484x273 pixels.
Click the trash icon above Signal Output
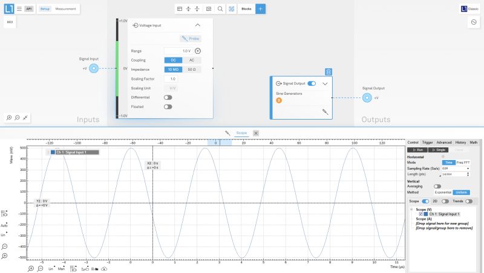coord(329,72)
